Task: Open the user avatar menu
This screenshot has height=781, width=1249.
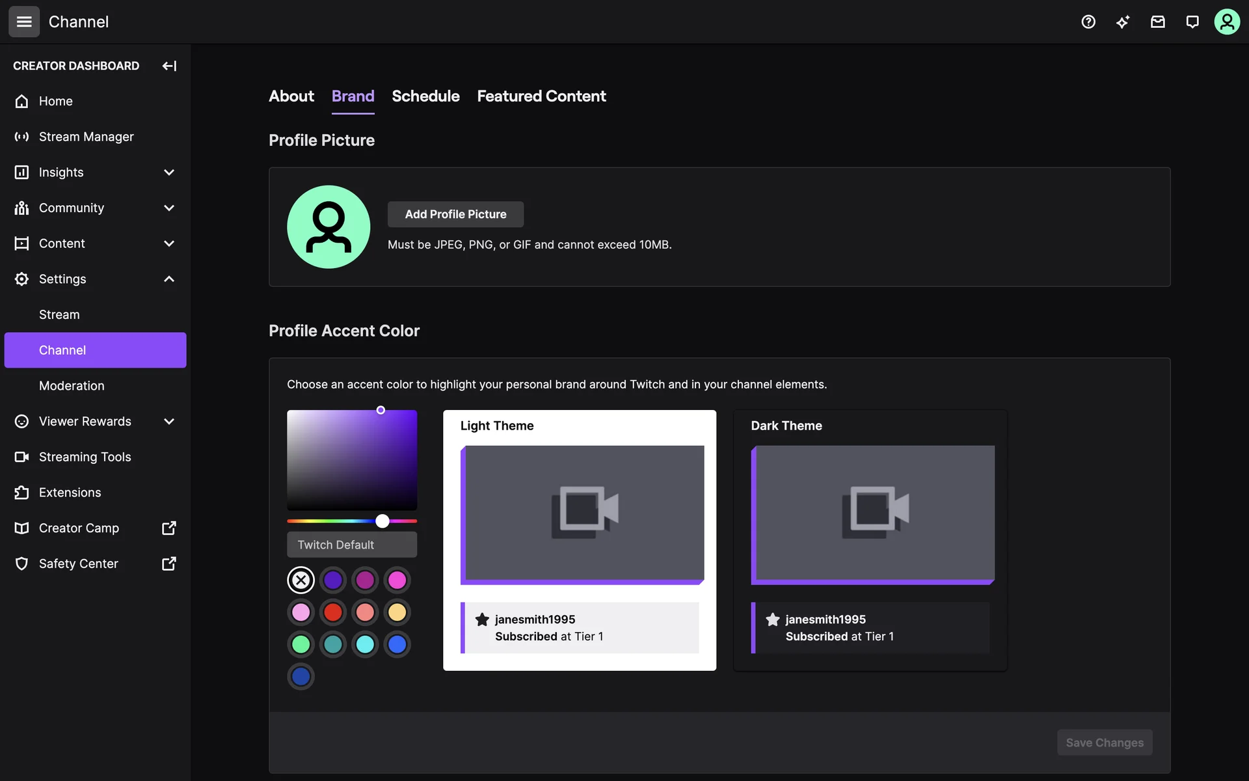Action: [1227, 21]
